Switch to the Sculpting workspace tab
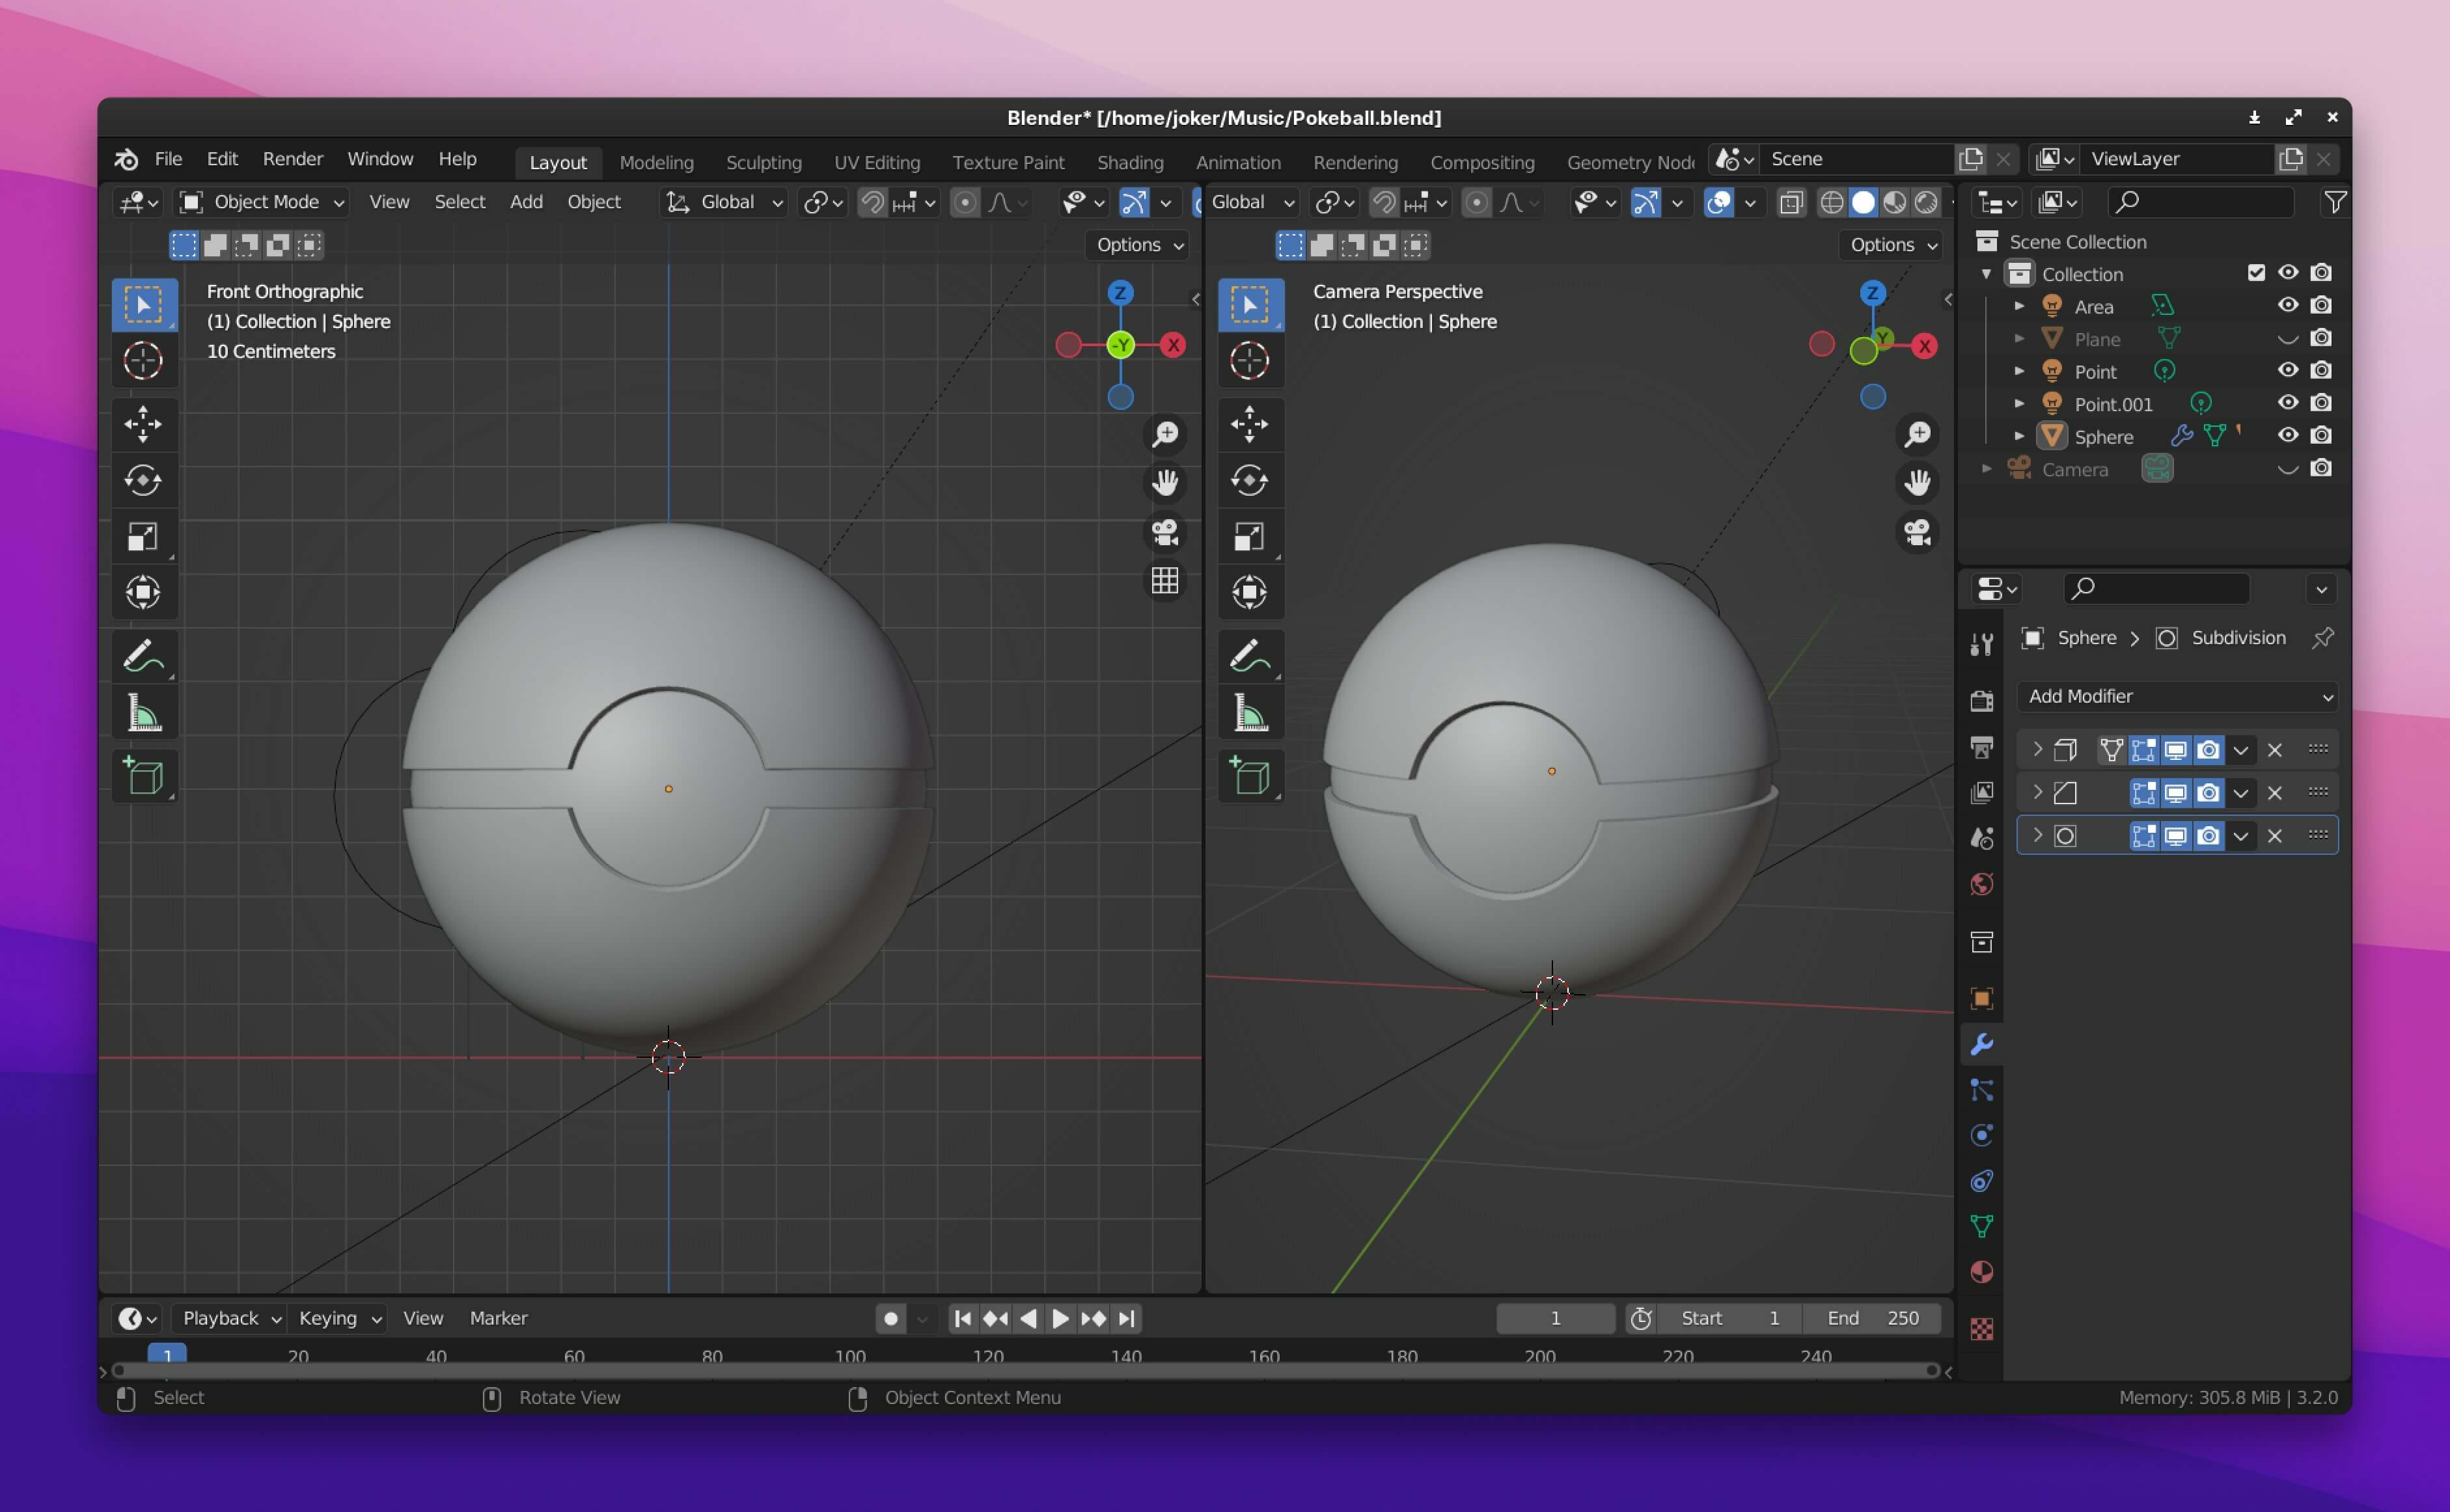Image resolution: width=2450 pixels, height=1512 pixels. (x=764, y=162)
